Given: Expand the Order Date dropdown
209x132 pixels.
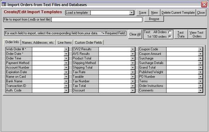Looking at the screenshot, I should [x=66, y=54].
